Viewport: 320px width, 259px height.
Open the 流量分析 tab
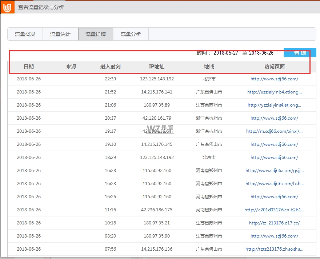[131, 34]
